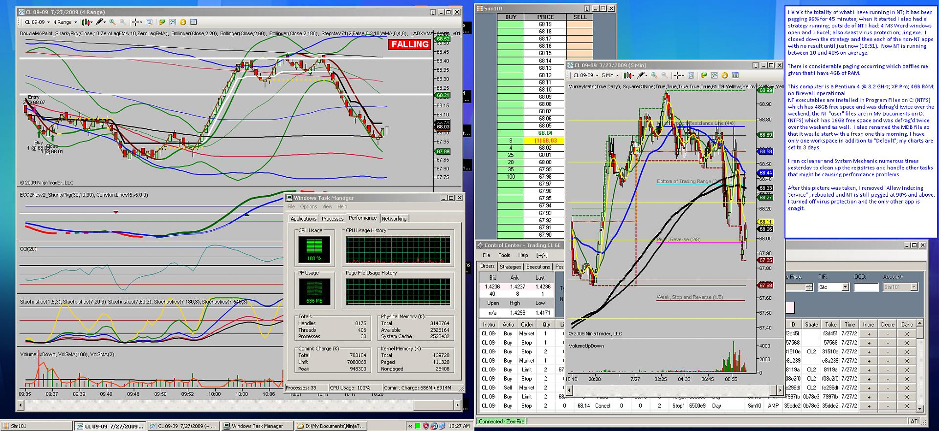939x431 pixels.
Task: Click into the OCO input field
Action: tap(866, 287)
